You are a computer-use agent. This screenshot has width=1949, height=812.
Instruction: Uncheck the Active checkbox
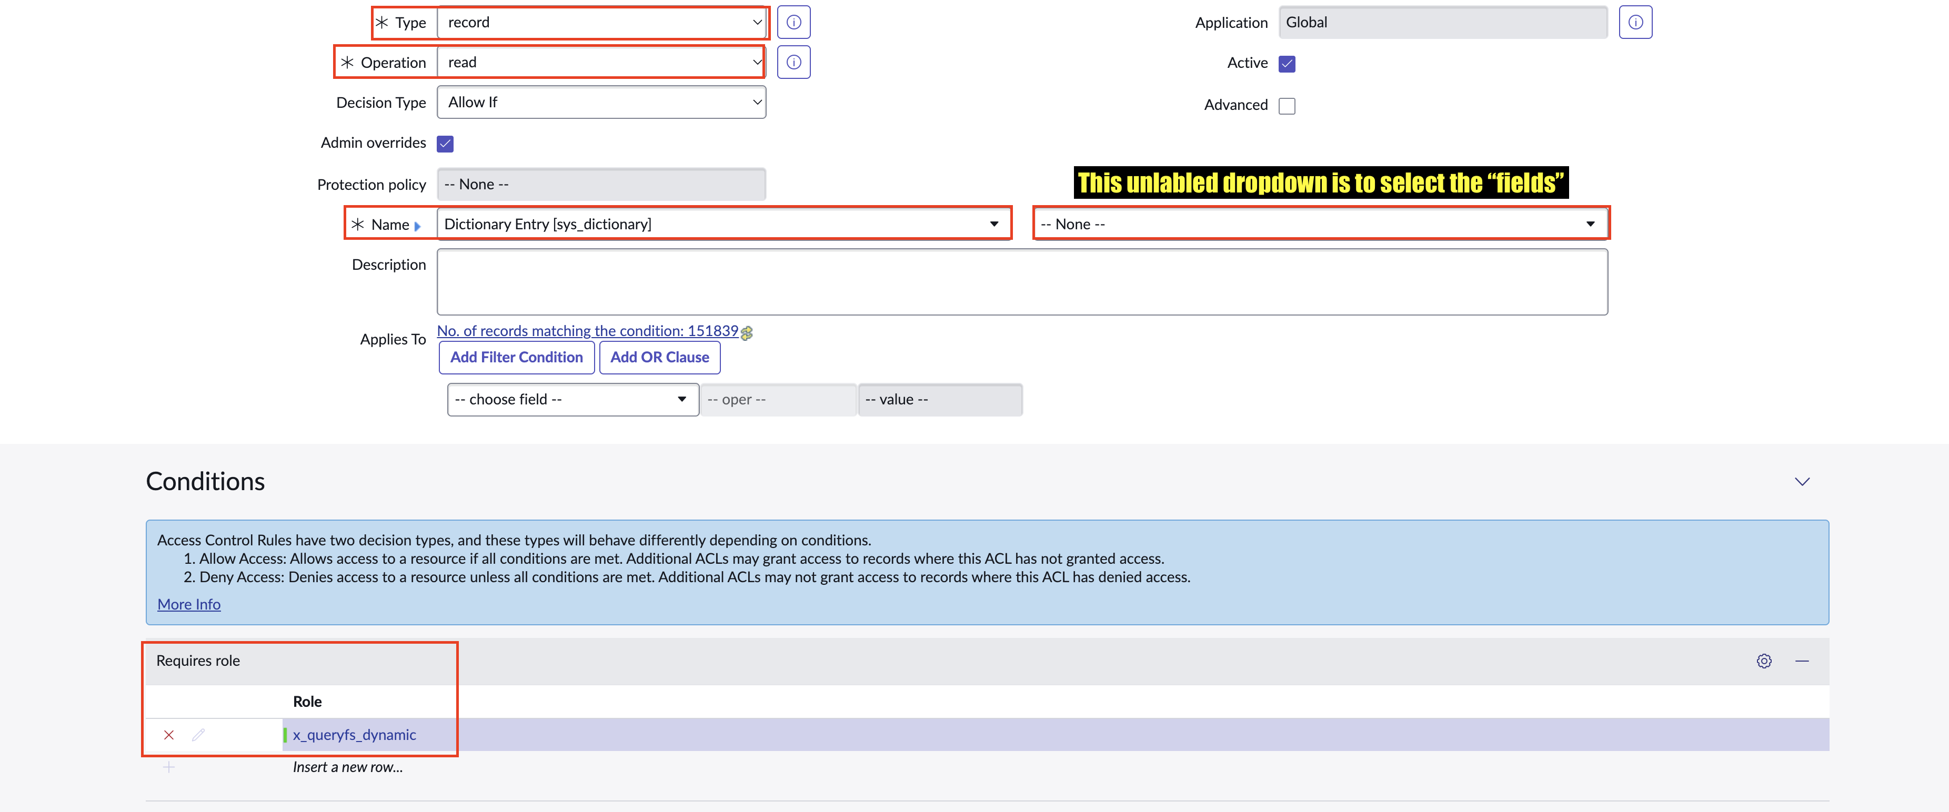tap(1286, 64)
